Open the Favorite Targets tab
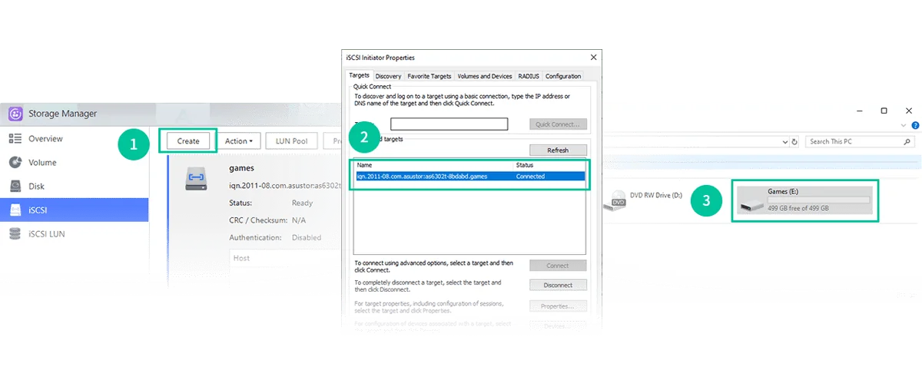This screenshot has height=390, width=922. coord(429,76)
